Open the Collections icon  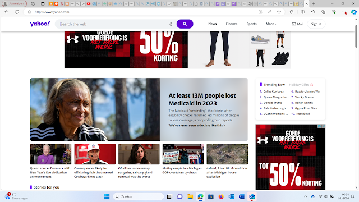tap(323, 12)
